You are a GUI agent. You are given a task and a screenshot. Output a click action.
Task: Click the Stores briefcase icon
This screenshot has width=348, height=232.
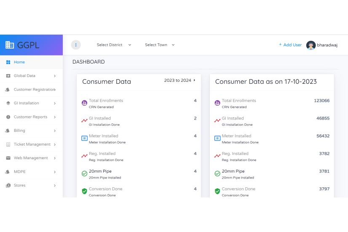(8, 185)
